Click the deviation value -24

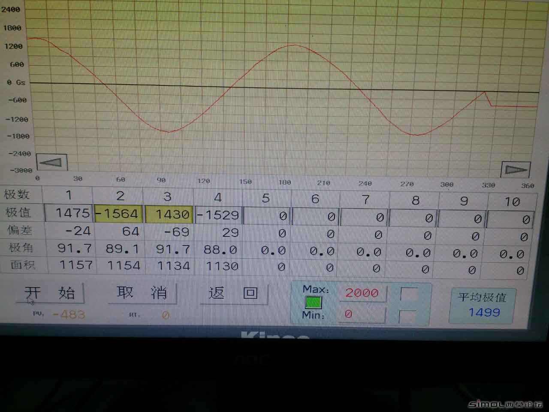pos(78,231)
